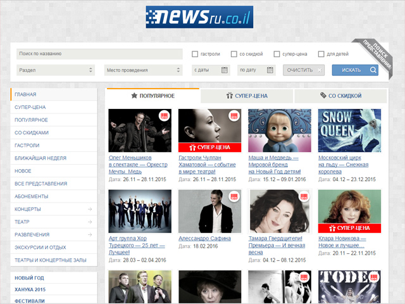Open Супер-цена in sidebar menu
405x304 pixels.
tap(54, 107)
